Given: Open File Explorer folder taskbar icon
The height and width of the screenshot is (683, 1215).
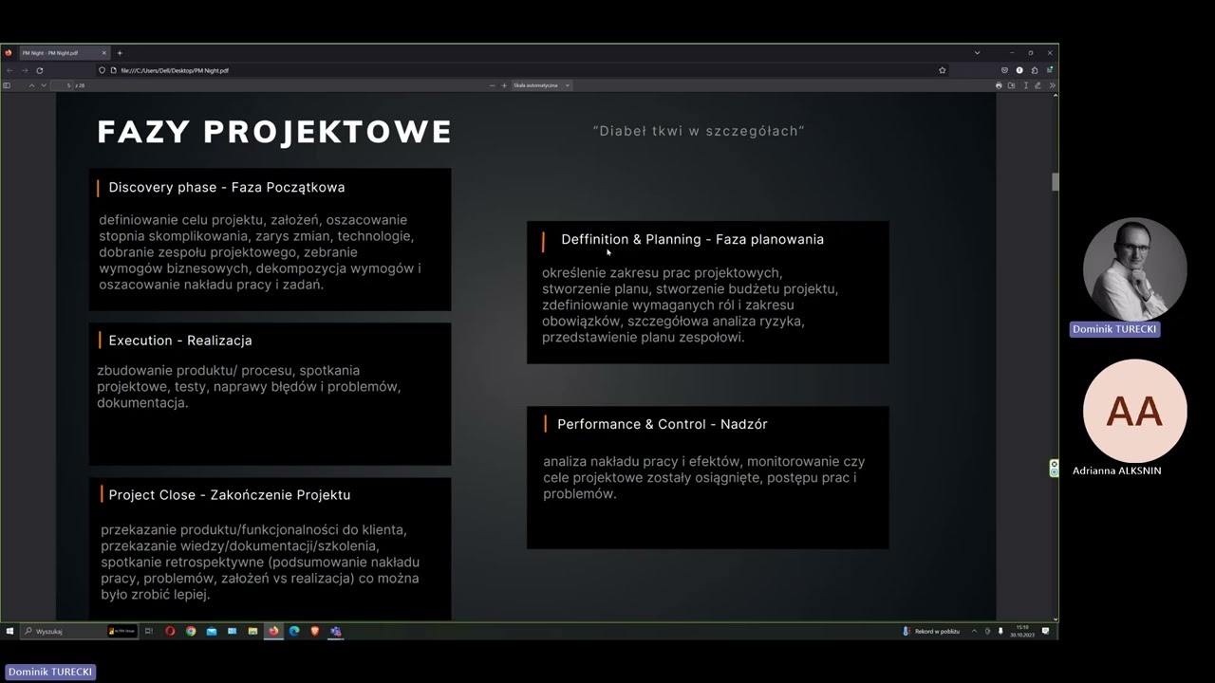Looking at the screenshot, I should pyautogui.click(x=252, y=631).
